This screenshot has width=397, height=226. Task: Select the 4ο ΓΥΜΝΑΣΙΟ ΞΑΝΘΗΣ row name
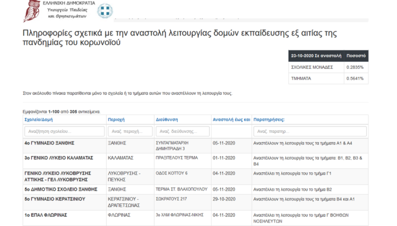pyautogui.click(x=50, y=143)
